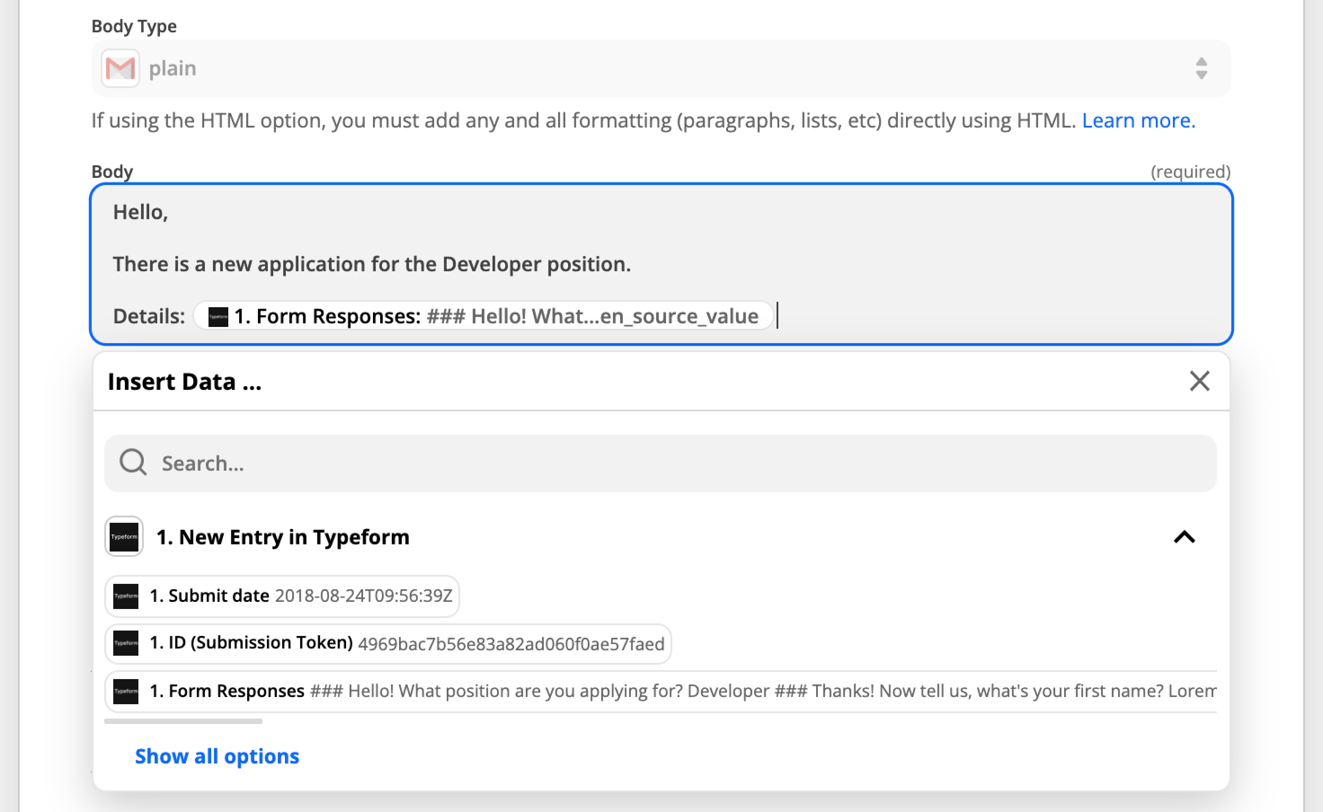This screenshot has width=1323, height=812.
Task: Click inside the Body text area
Action: tap(661, 264)
